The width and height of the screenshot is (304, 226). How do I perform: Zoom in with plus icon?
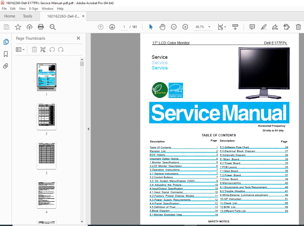coord(185,27)
